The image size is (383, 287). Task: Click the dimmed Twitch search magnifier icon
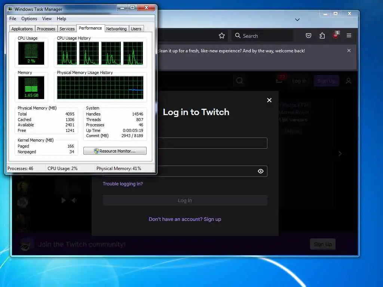[x=240, y=81]
